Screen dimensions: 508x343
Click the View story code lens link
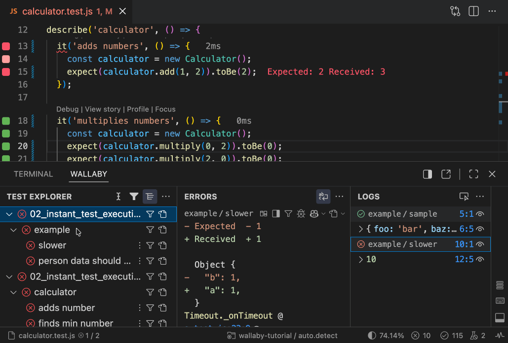[x=103, y=109]
